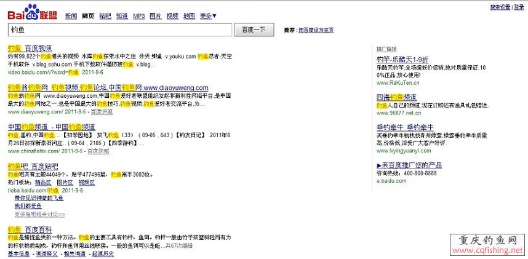Click the 推广链接 label

386,49
